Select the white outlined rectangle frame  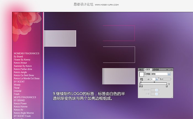(119, 55)
